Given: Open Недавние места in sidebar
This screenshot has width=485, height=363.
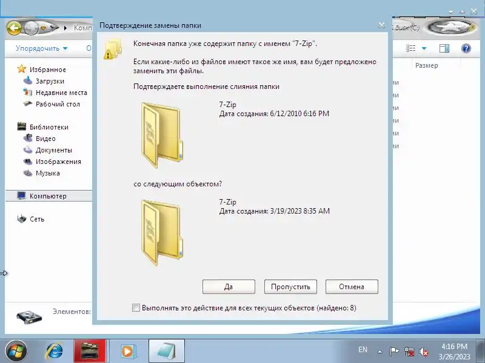Looking at the screenshot, I should point(61,93).
